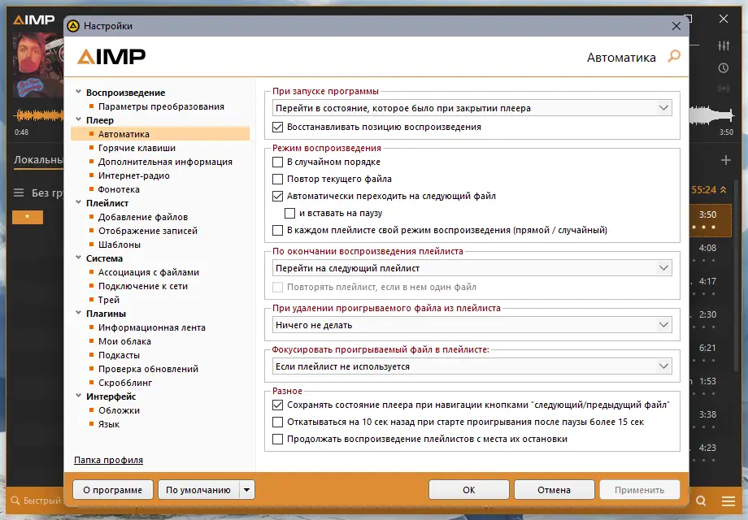Enable В случайном порядке checkbox
Viewport: 748px width, 520px height.
point(277,162)
